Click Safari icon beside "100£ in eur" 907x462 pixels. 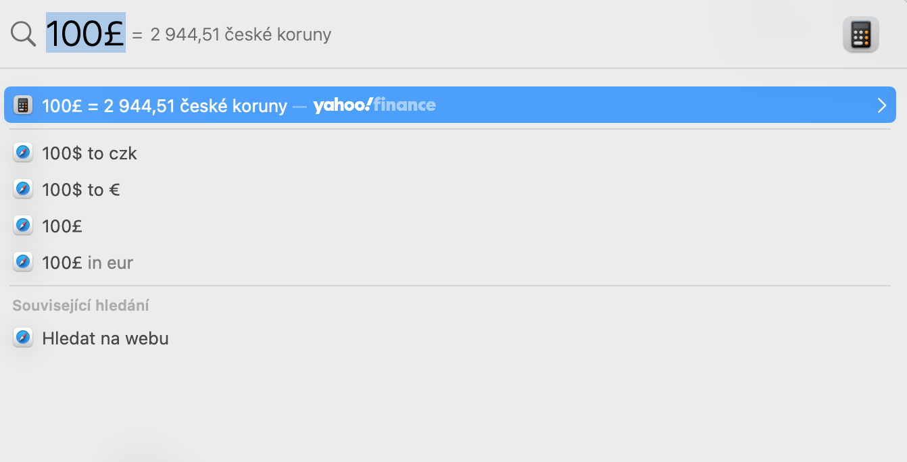pos(23,262)
